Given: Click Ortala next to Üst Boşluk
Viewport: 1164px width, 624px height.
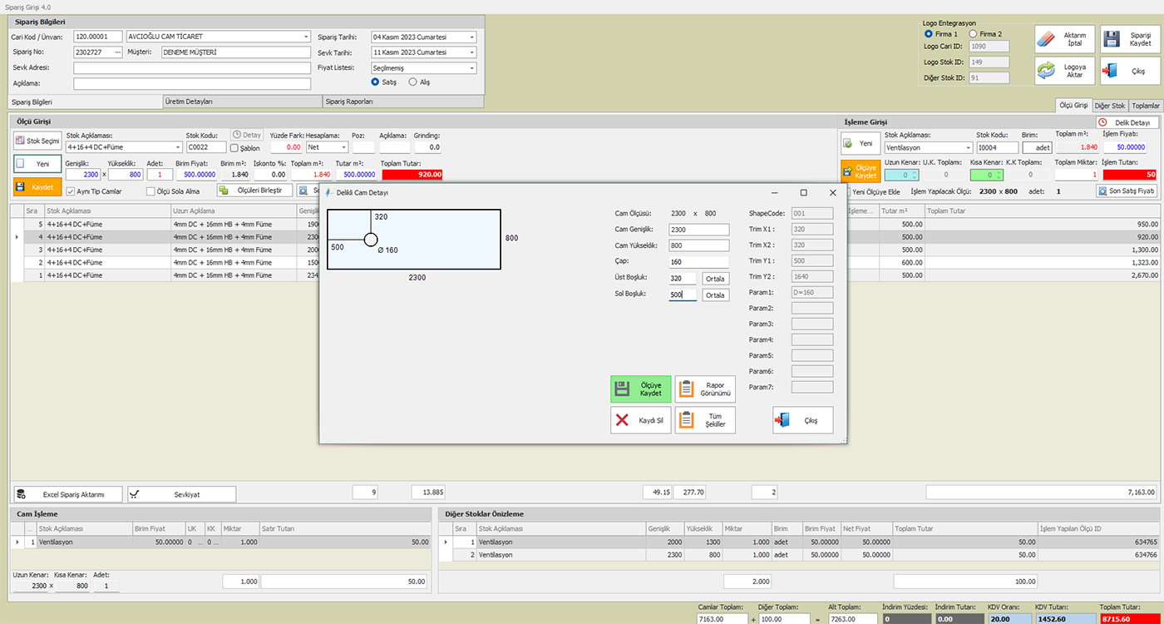Looking at the screenshot, I should click(715, 279).
